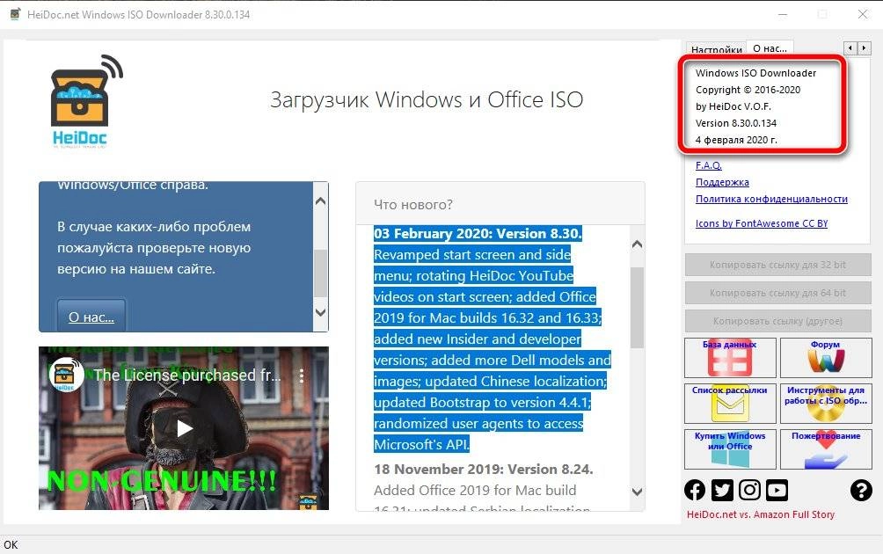Screen dimensions: 883x554
Task: Click the app icon in title bar
Action: (x=15, y=14)
